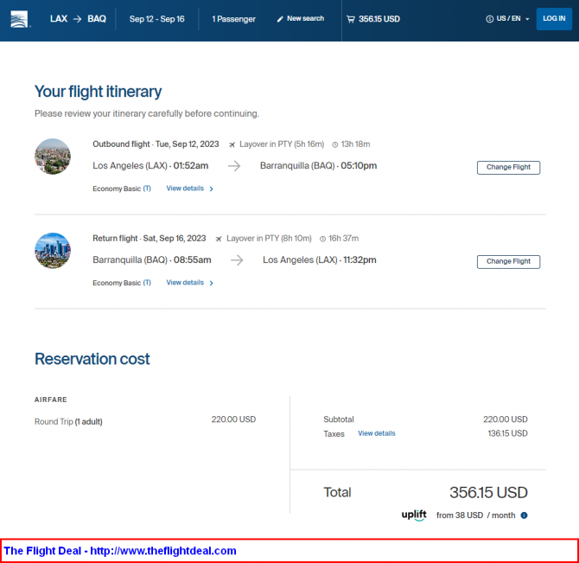Image resolution: width=579 pixels, height=563 pixels.
Task: Change the outbound flight
Action: (508, 168)
